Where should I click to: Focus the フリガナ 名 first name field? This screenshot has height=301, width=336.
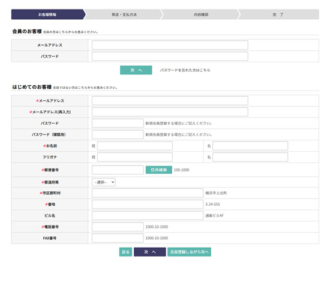tap(250, 157)
